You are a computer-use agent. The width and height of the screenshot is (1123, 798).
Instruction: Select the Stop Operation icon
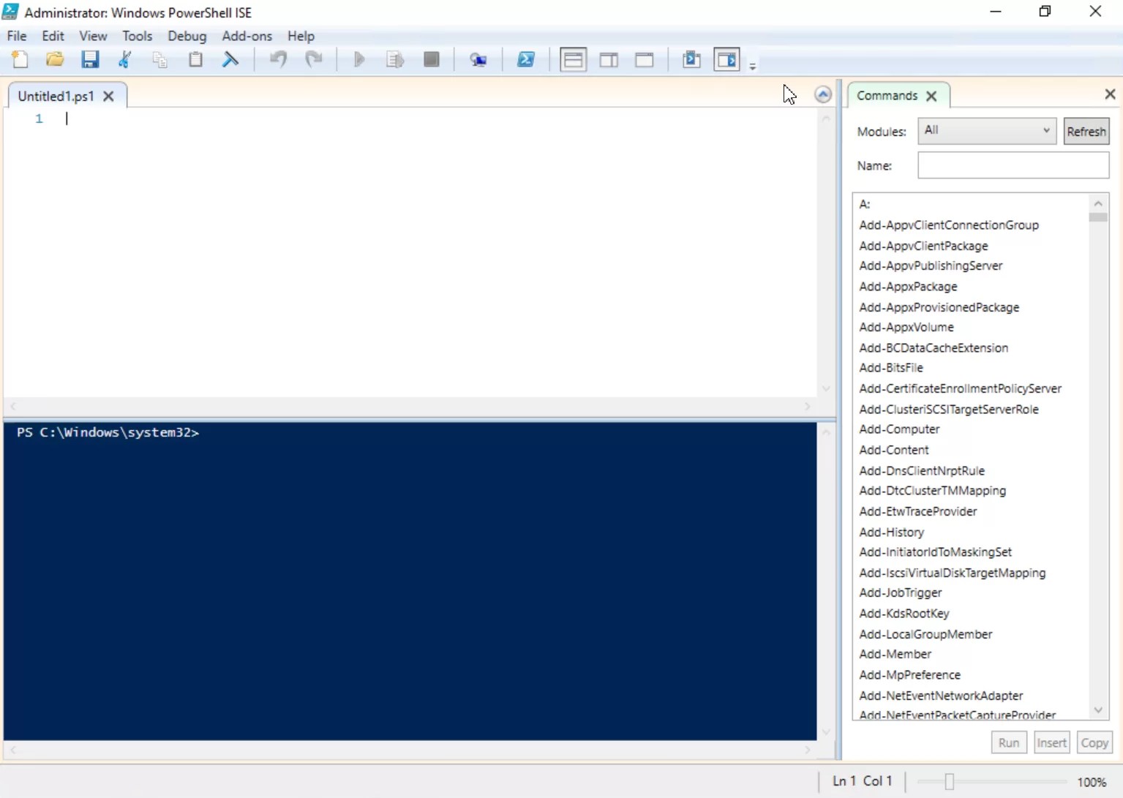pos(432,59)
